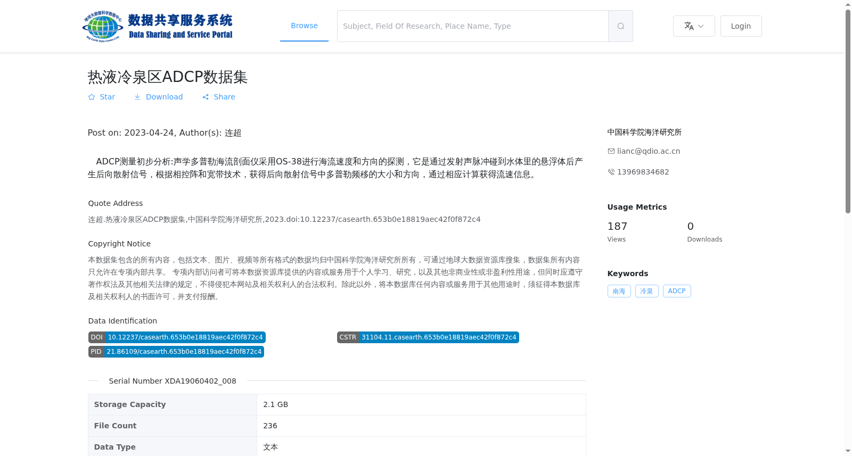The height and width of the screenshot is (456, 852).
Task: Click the File Count value 236
Action: coord(271,426)
